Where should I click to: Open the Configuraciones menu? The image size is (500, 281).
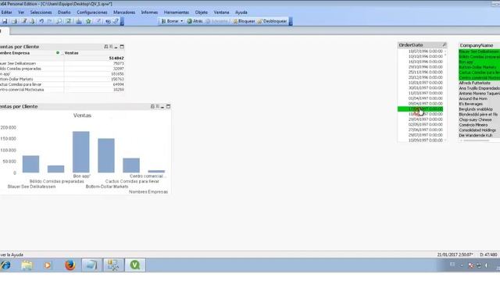(x=92, y=12)
